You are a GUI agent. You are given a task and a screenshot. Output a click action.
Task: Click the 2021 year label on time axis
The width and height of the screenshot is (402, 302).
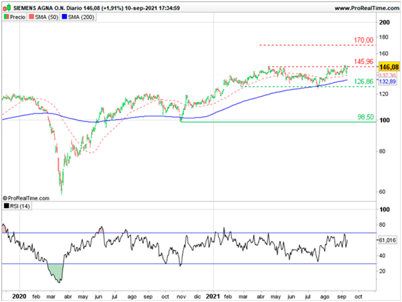[213, 297]
